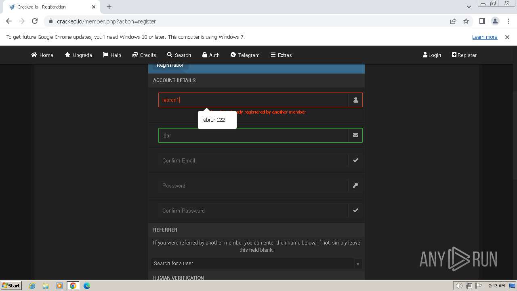Dismiss the Chrome update notification bar

[x=507, y=37]
